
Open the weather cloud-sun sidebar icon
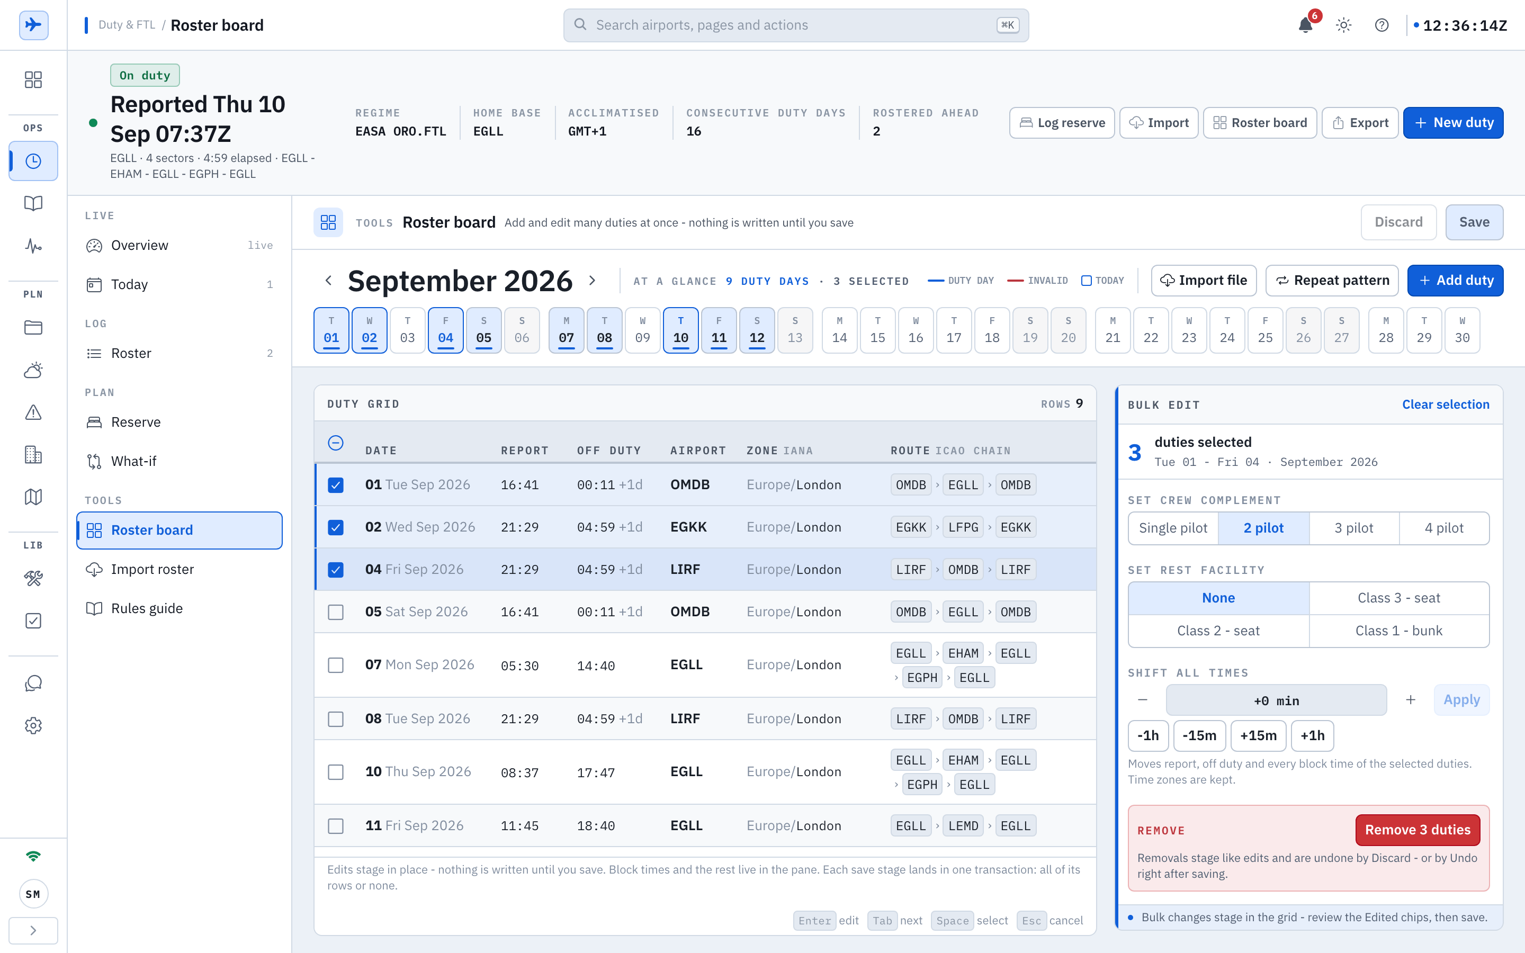[x=33, y=370]
